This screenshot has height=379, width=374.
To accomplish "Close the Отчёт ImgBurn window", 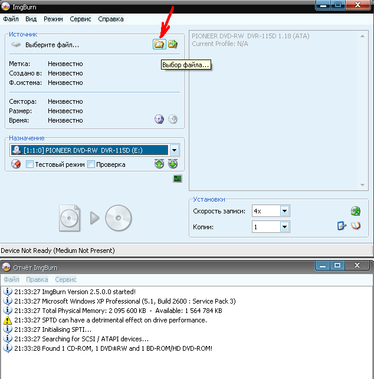I will (x=357, y=266).
